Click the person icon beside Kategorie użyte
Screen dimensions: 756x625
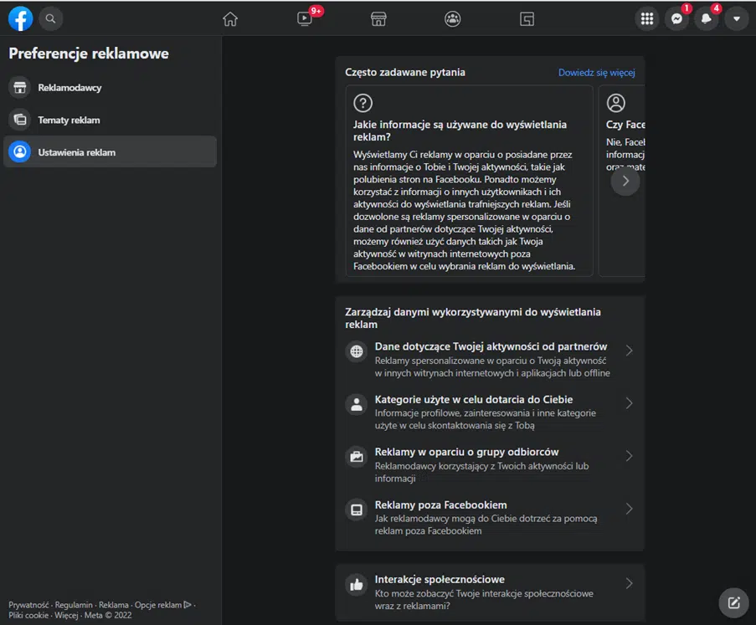pyautogui.click(x=357, y=404)
